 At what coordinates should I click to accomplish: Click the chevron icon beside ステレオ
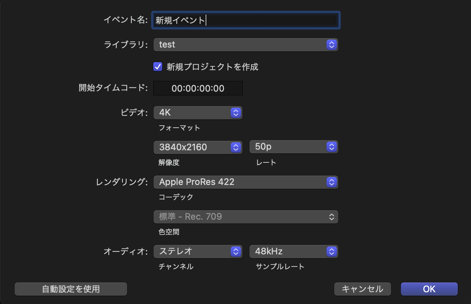[x=236, y=252]
